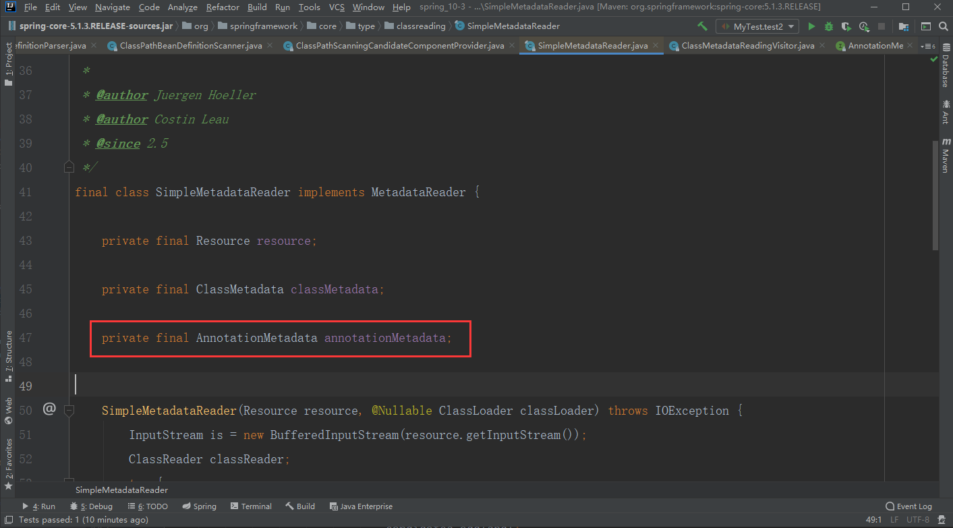Screen dimensions: 953x528
Task: Close the ClassMetadataReadingVisitor.java tab
Action: [x=822, y=46]
